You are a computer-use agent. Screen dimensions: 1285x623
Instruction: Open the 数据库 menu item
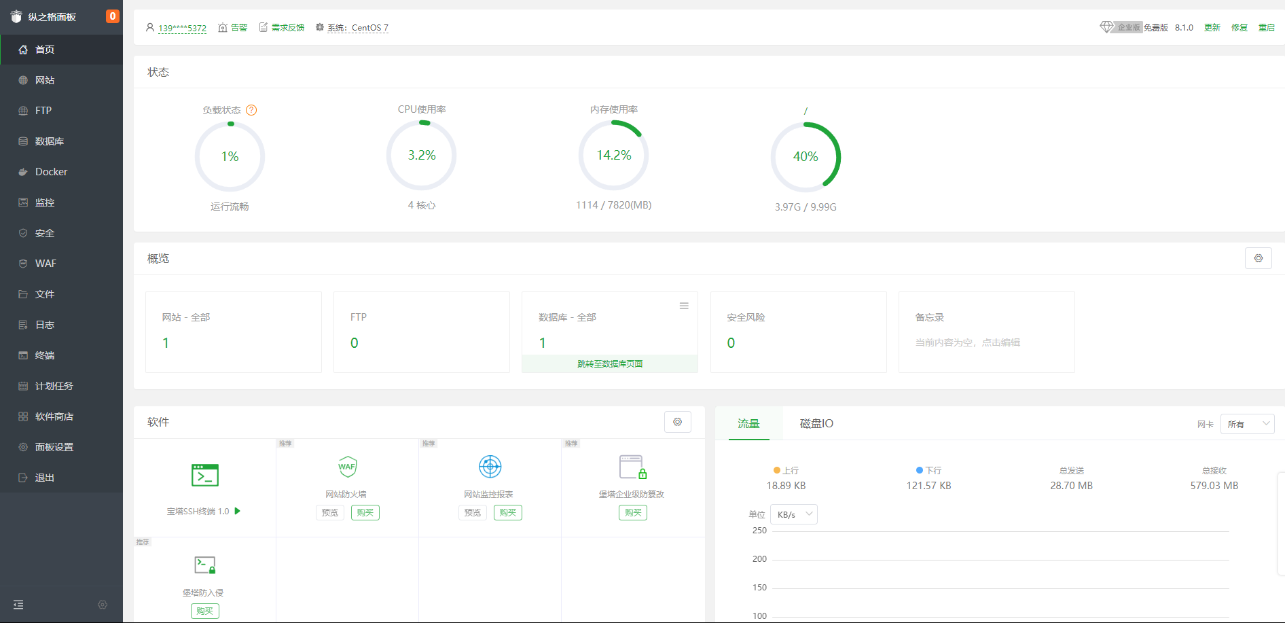click(x=61, y=141)
